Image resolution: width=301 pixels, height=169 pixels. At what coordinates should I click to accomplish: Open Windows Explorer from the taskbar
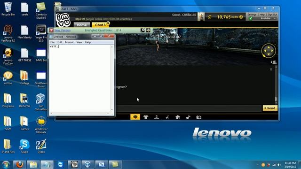click(x=33, y=165)
